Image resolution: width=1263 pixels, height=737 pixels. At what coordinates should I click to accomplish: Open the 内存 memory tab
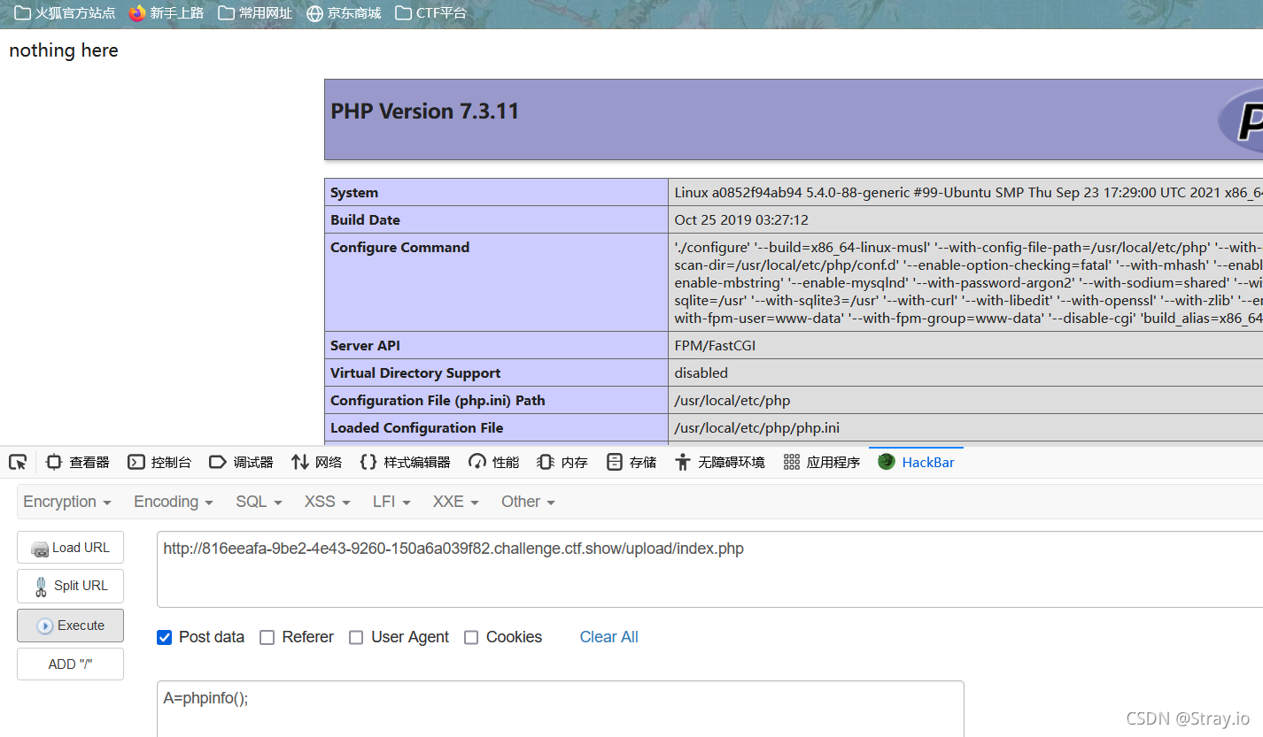point(562,462)
